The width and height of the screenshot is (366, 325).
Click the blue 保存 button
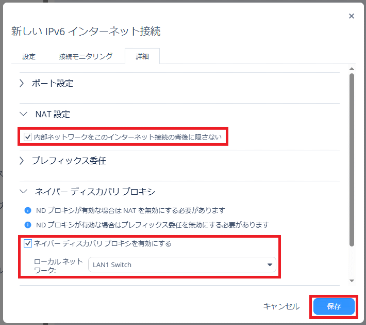(x=334, y=306)
